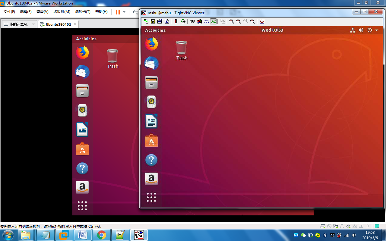This screenshot has width=386, height=241.
Task: Open the Show Applications grid in the dock
Action: pyautogui.click(x=151, y=197)
